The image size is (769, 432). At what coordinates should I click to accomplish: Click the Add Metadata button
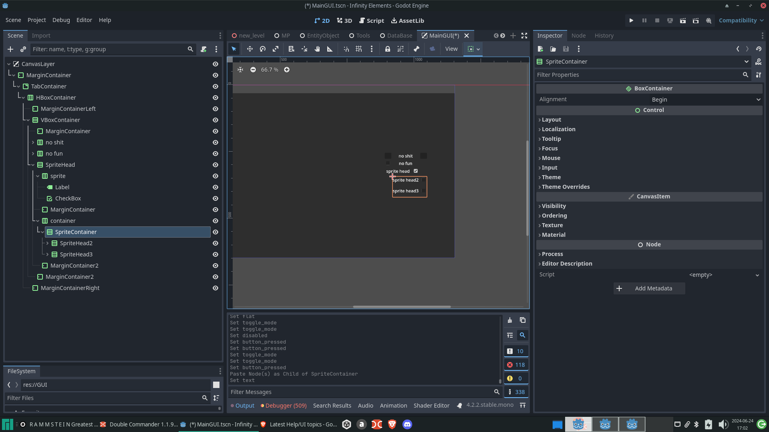pos(649,288)
